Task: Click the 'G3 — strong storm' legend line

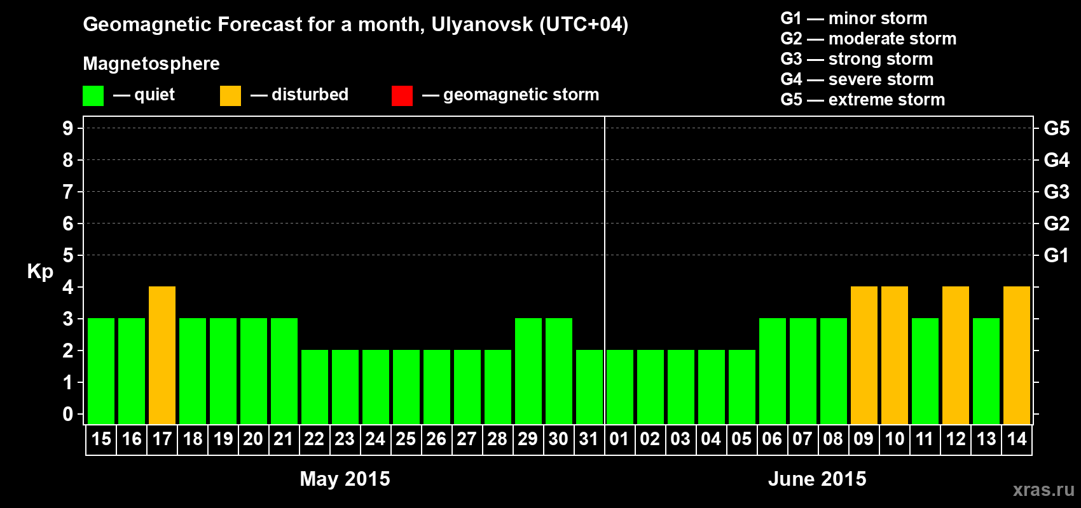Action: pyautogui.click(x=857, y=59)
